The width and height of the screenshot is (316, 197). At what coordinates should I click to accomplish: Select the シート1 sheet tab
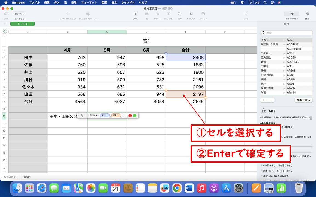pyautogui.click(x=22, y=24)
